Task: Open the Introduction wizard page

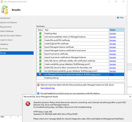Action: [5, 18]
